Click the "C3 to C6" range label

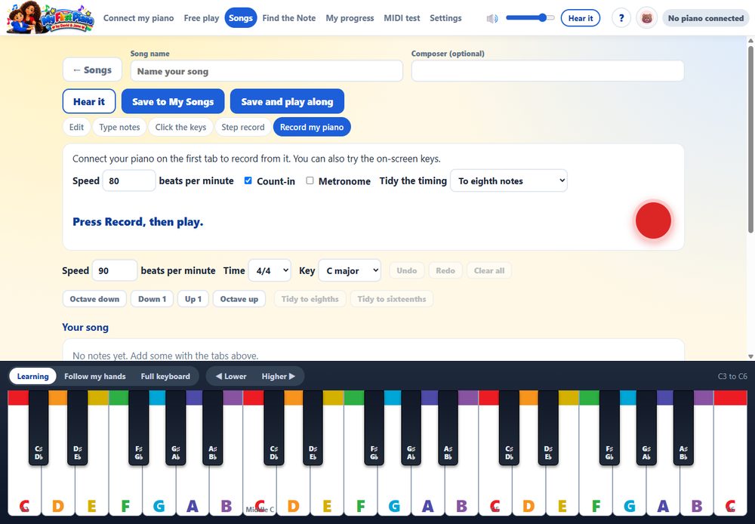[x=732, y=376]
